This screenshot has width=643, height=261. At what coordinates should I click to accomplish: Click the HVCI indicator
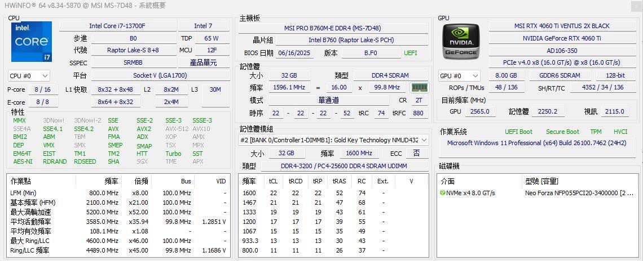pos(620,132)
